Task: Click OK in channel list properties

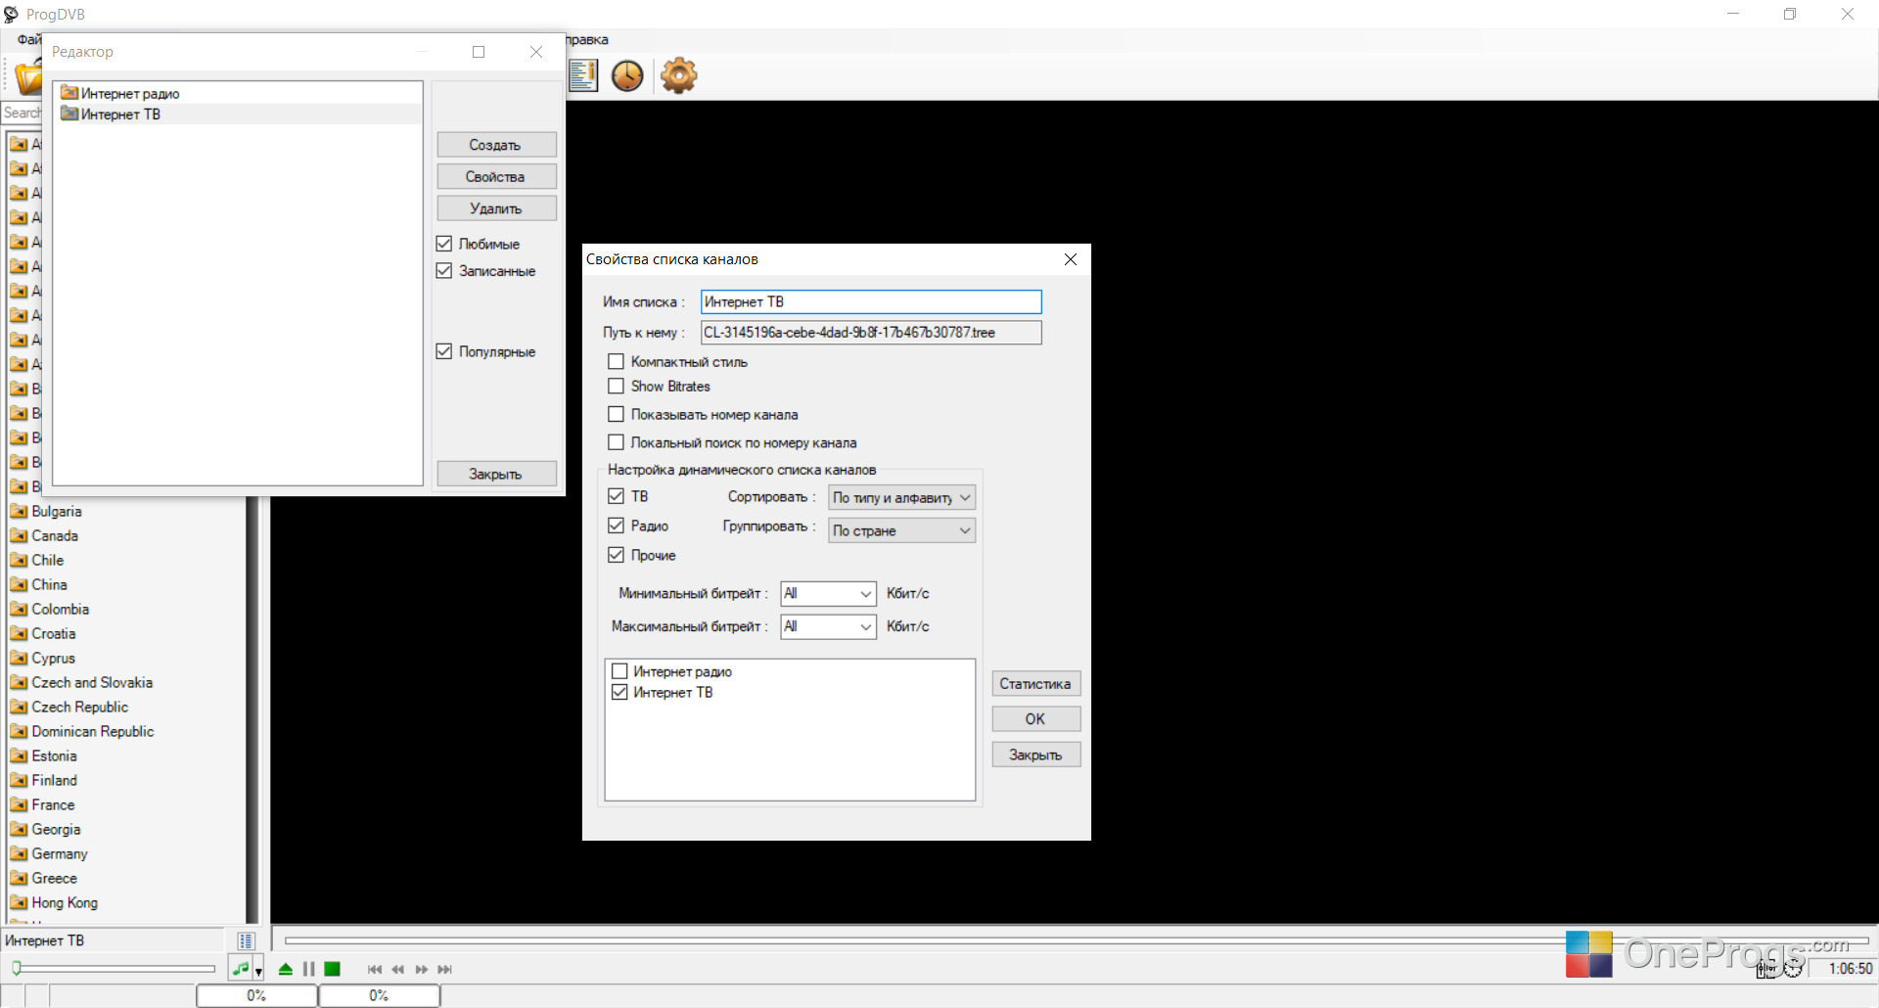Action: click(1035, 719)
